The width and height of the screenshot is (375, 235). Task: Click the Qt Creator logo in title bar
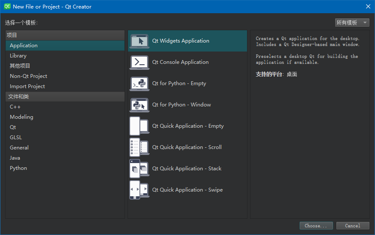click(7, 6)
